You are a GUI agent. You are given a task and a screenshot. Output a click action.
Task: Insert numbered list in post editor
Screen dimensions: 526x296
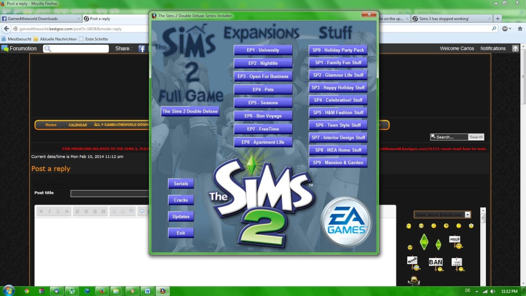click(x=123, y=211)
